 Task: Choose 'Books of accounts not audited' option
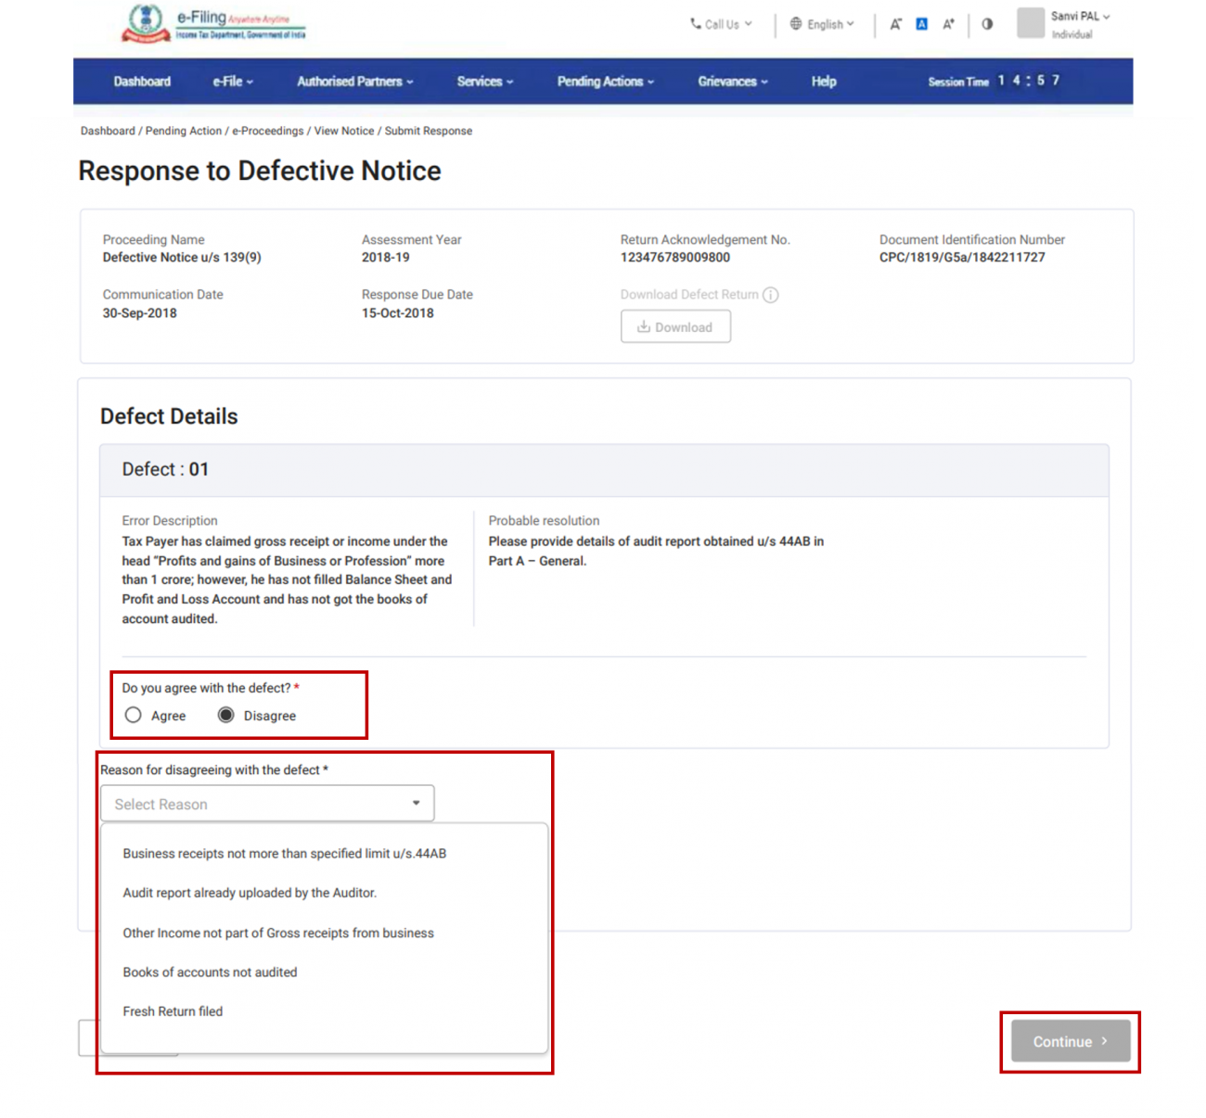tap(210, 972)
